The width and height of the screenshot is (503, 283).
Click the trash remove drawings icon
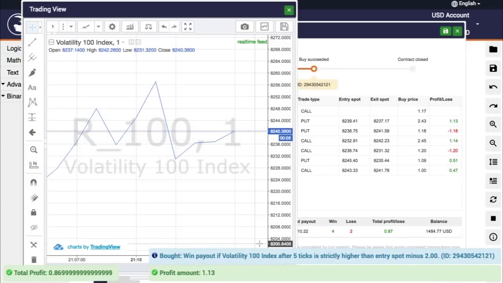click(x=33, y=259)
